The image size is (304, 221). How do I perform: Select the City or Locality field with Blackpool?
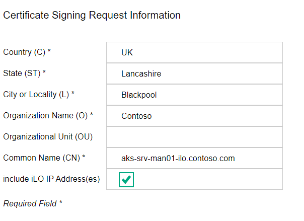pos(194,95)
